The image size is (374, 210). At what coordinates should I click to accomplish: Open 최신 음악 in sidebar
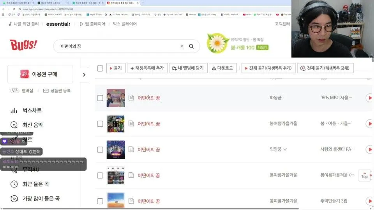tap(33, 125)
